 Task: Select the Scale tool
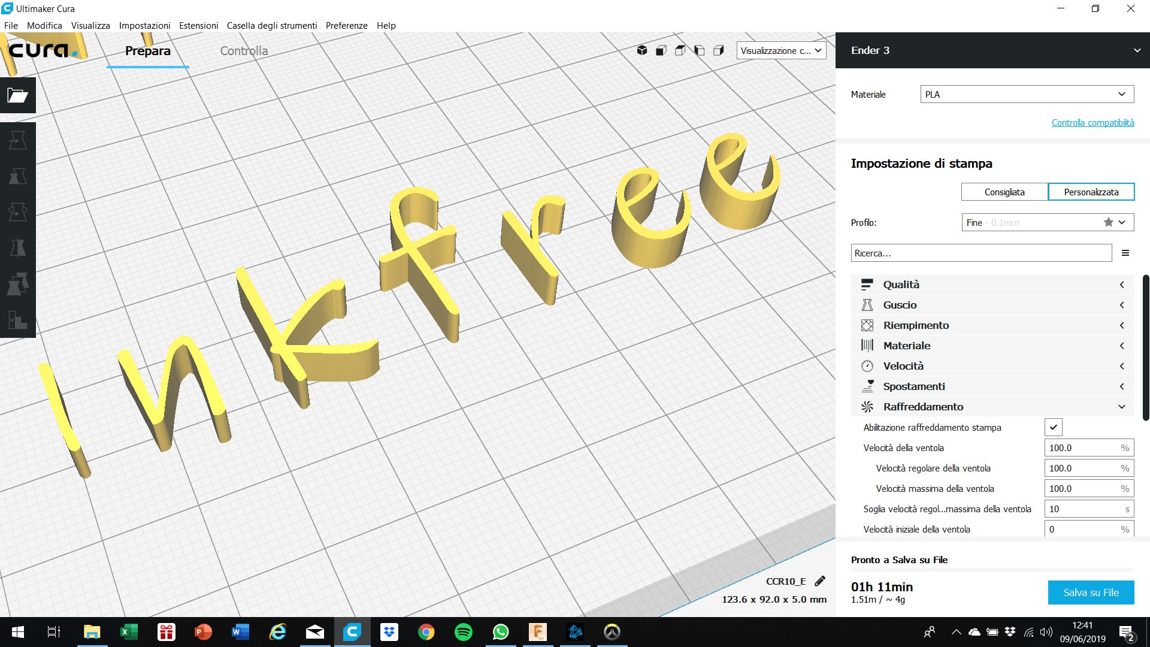coord(17,176)
